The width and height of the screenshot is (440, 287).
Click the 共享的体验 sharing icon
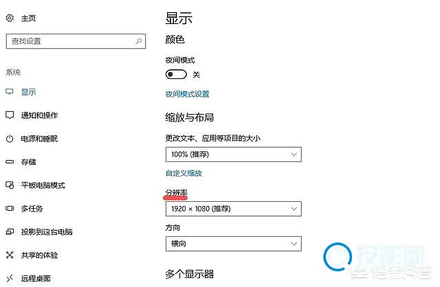coord(10,255)
